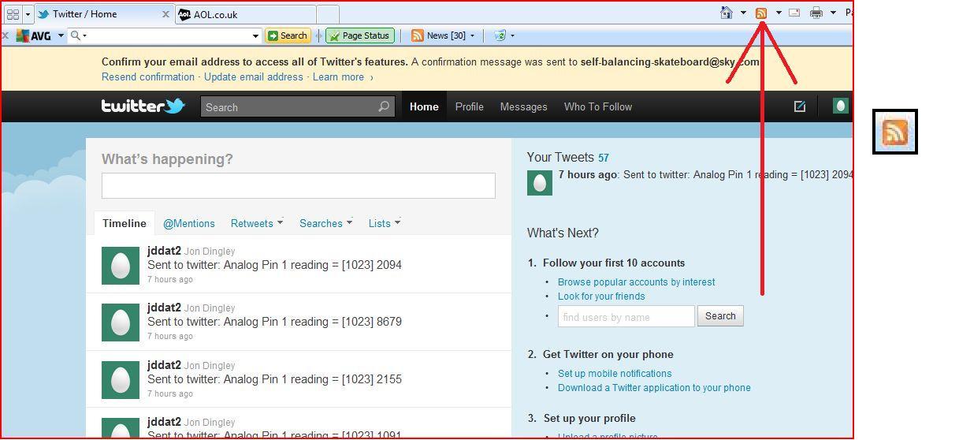Click Set up mobile notifications link
The width and height of the screenshot is (959, 440).
[x=615, y=373]
